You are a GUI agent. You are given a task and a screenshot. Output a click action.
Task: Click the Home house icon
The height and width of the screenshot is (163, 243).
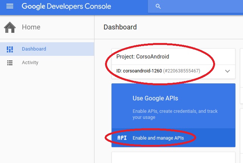point(10,27)
